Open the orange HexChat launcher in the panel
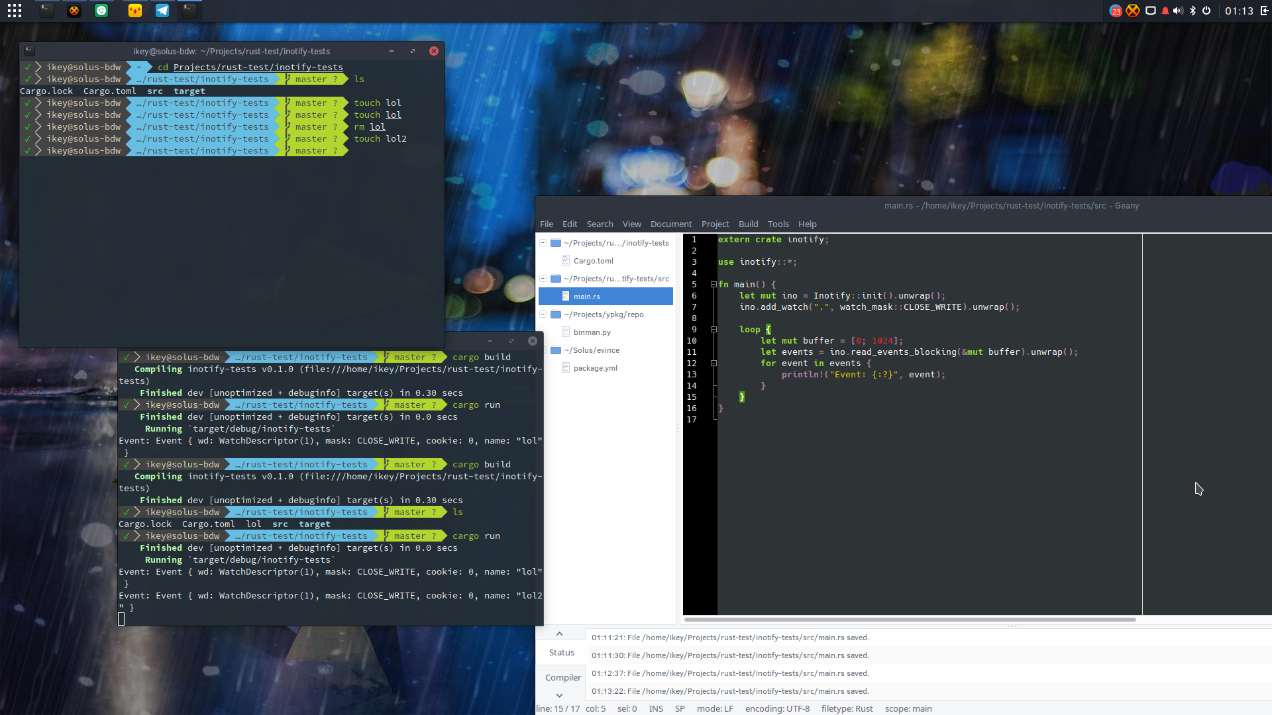Image resolution: width=1272 pixels, height=715 pixels. 74,11
